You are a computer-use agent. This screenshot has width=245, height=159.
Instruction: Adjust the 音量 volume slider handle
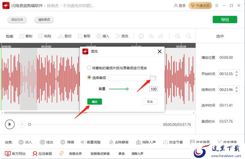coord(127,89)
